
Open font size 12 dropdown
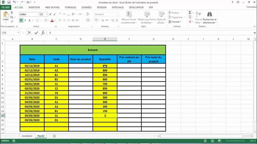pos(47,14)
